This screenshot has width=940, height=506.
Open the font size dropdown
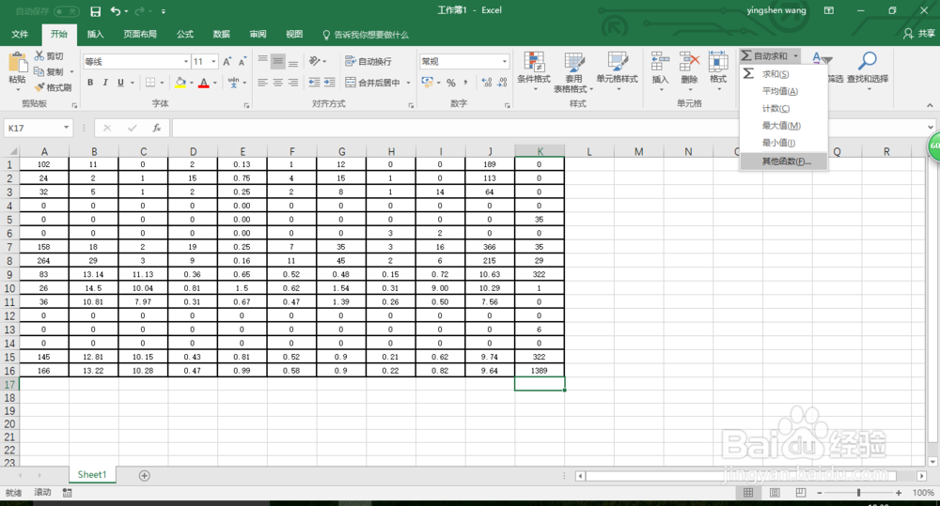click(x=213, y=62)
